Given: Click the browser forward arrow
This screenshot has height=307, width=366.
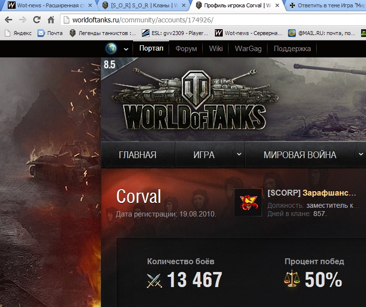Looking at the screenshot, I should pyautogui.click(x=22, y=20).
